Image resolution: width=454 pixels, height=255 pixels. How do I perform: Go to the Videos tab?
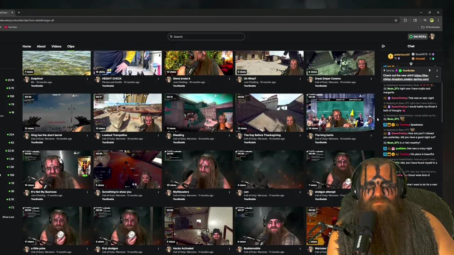pos(56,46)
